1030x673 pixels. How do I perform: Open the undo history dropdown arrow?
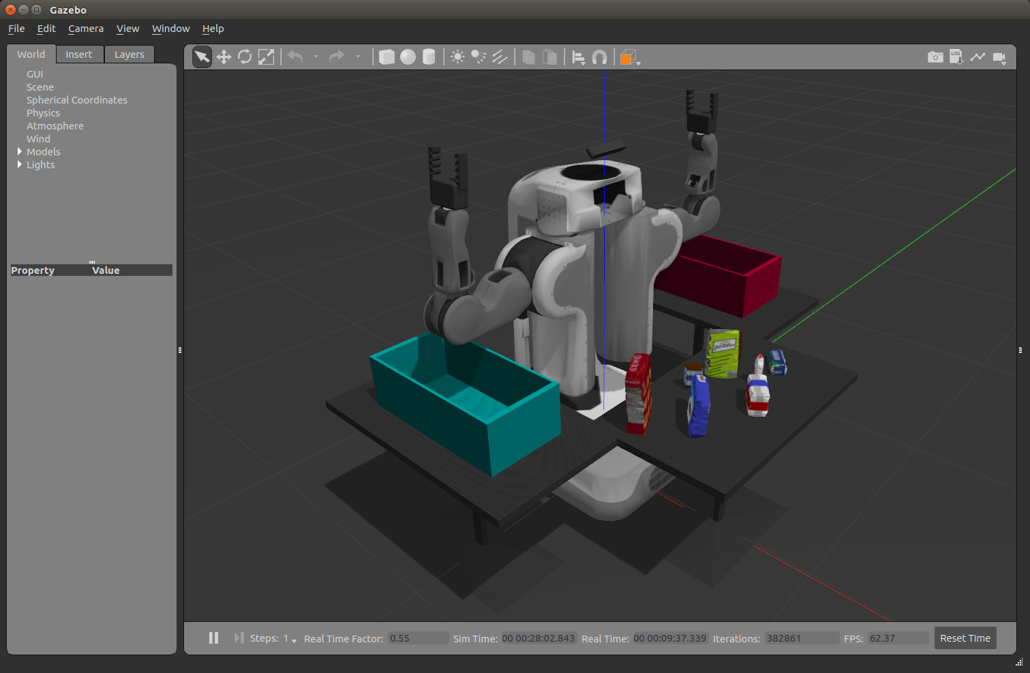pyautogui.click(x=316, y=57)
